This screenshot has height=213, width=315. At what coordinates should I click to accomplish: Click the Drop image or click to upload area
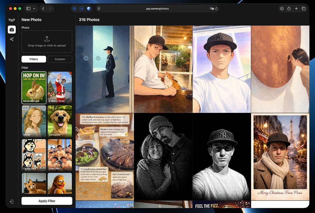47,41
